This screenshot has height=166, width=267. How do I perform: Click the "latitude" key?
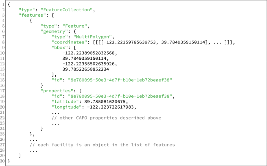[65, 101]
